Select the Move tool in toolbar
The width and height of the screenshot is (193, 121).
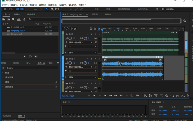[x=47, y=9]
